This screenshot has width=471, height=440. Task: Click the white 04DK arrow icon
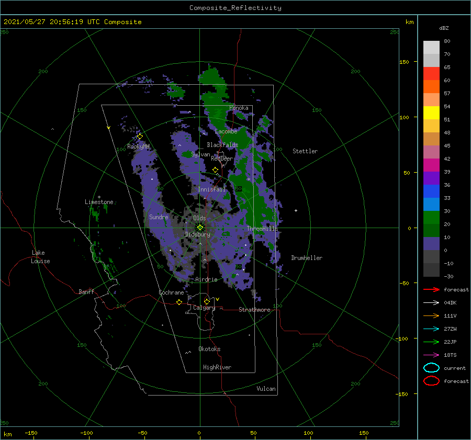431,302
